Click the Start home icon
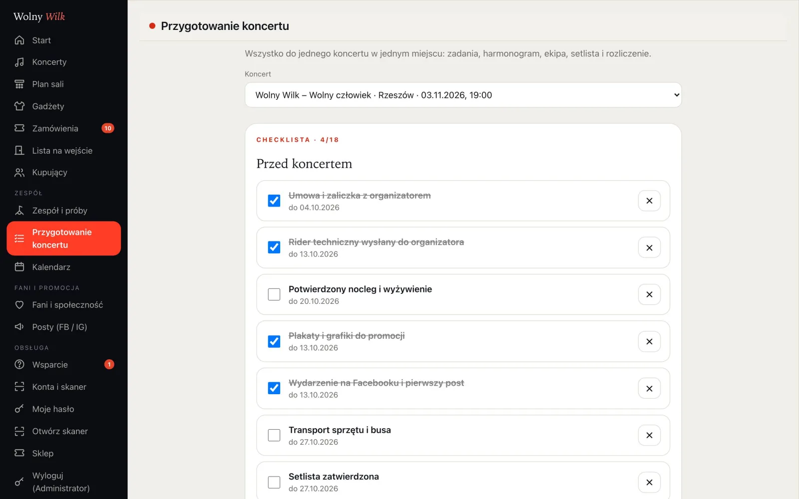 pos(19,40)
